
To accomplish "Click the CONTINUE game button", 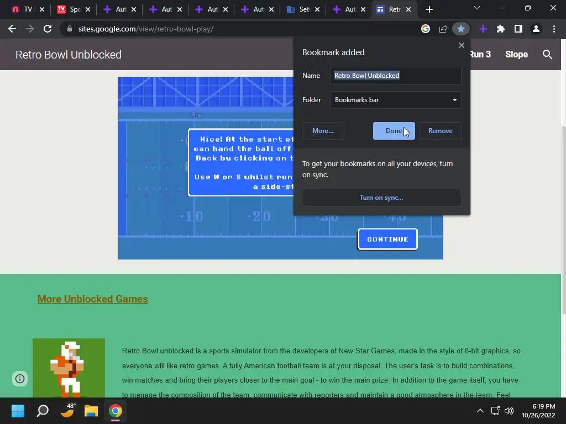I will (x=387, y=239).
